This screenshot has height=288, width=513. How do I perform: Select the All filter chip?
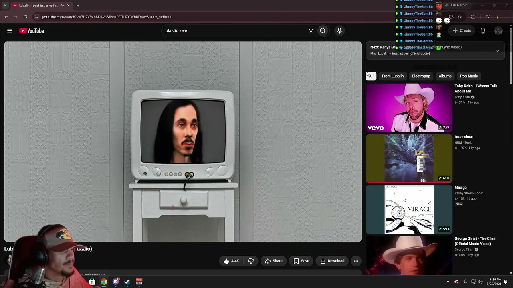point(371,76)
